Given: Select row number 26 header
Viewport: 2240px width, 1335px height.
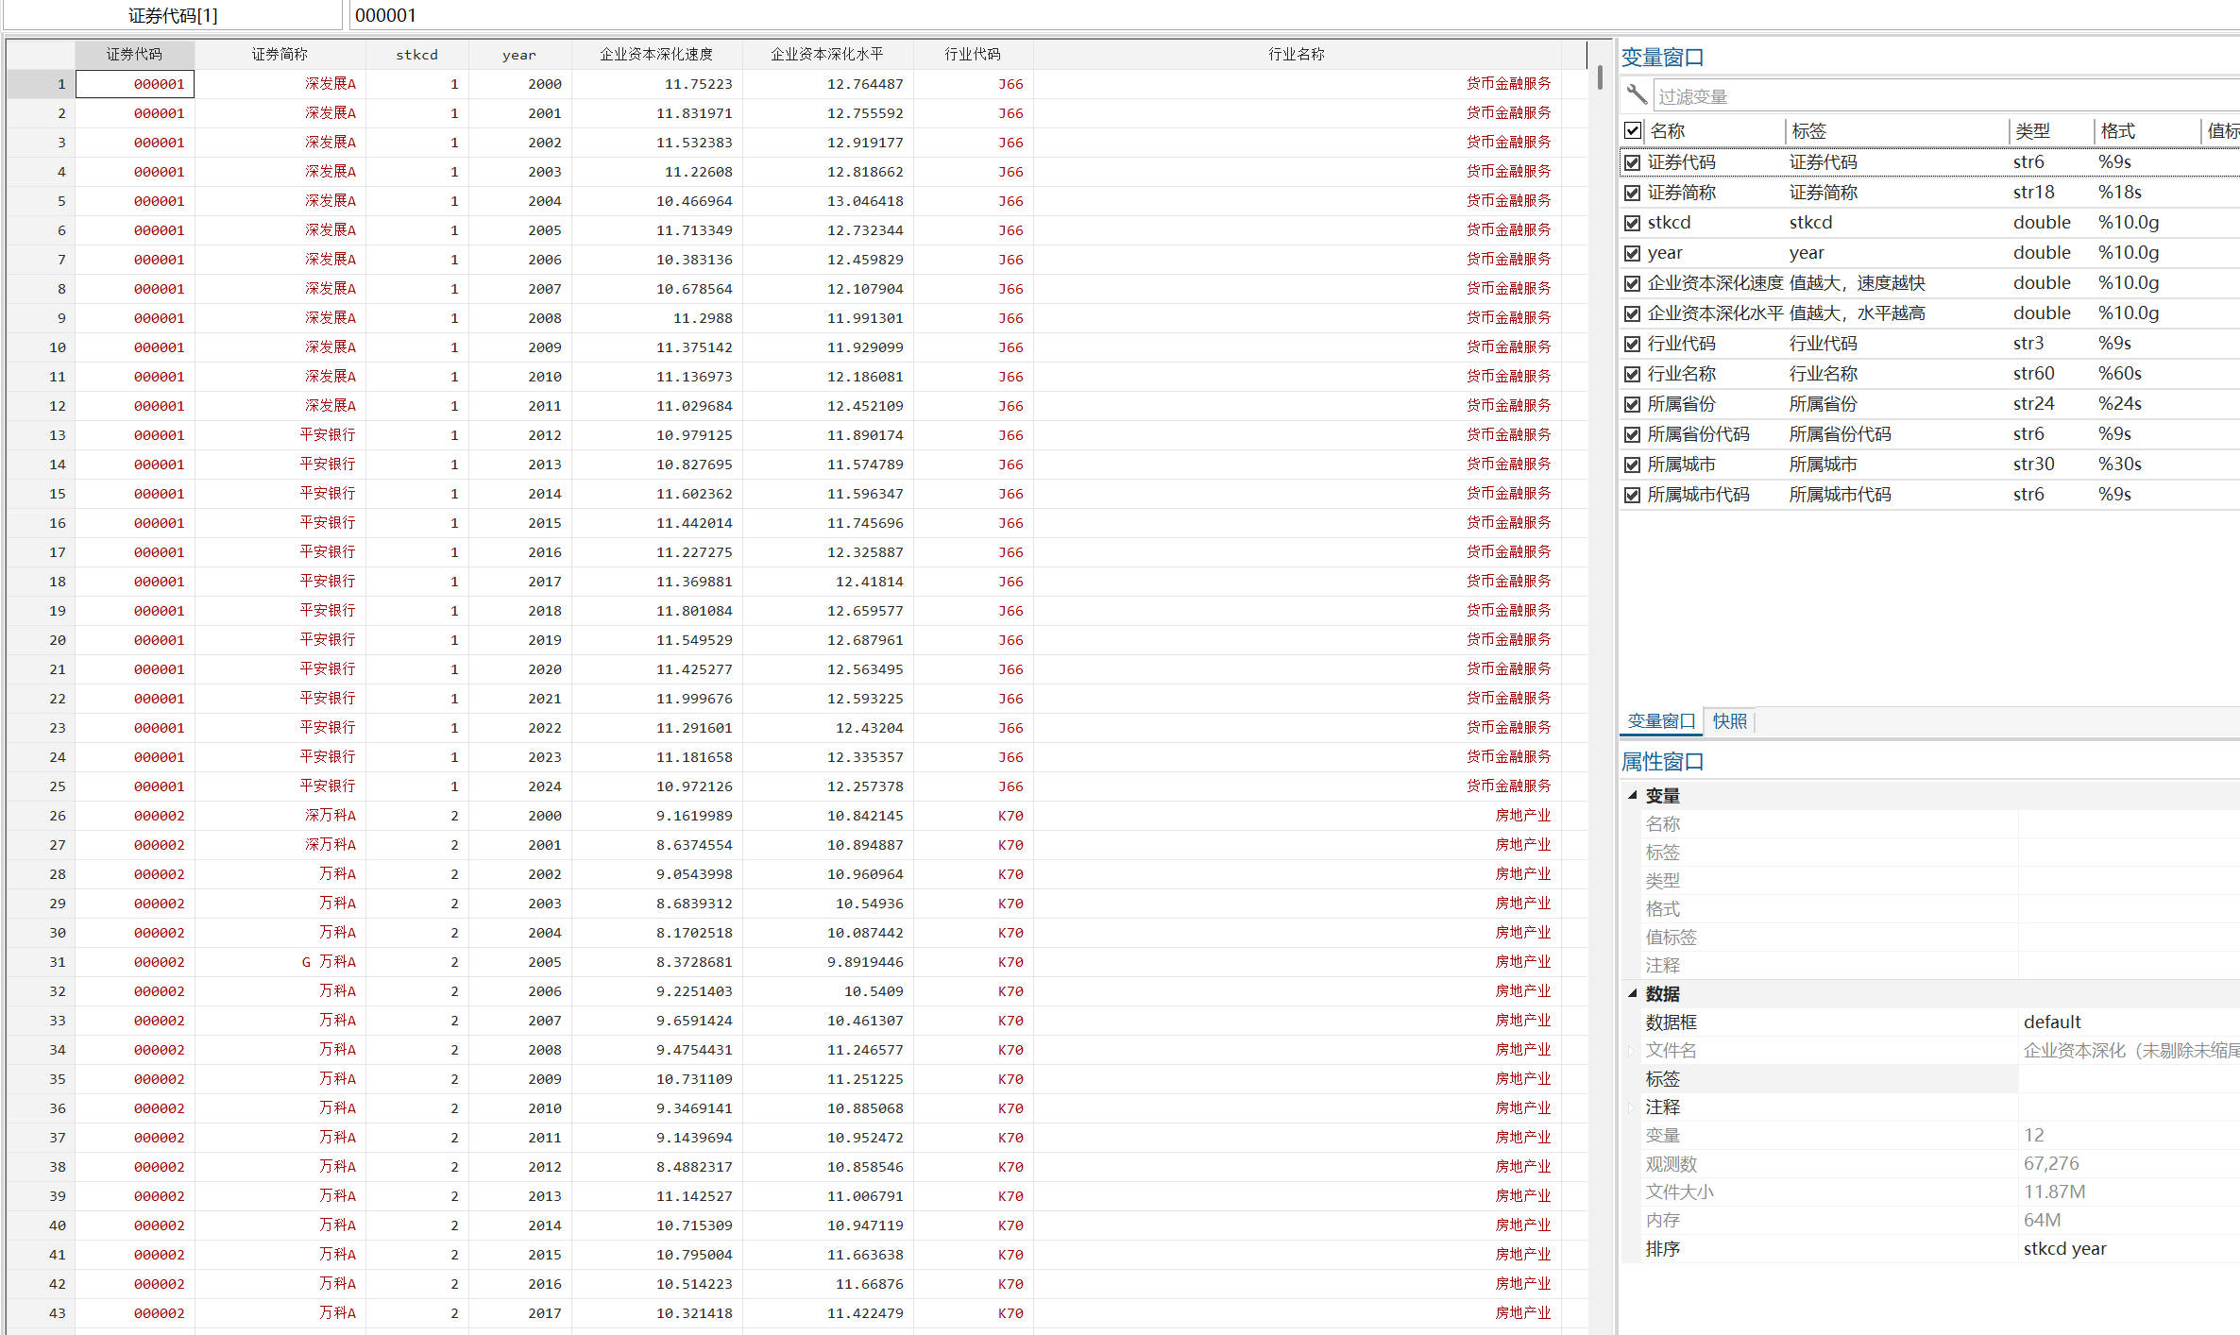Looking at the screenshot, I should [42, 816].
